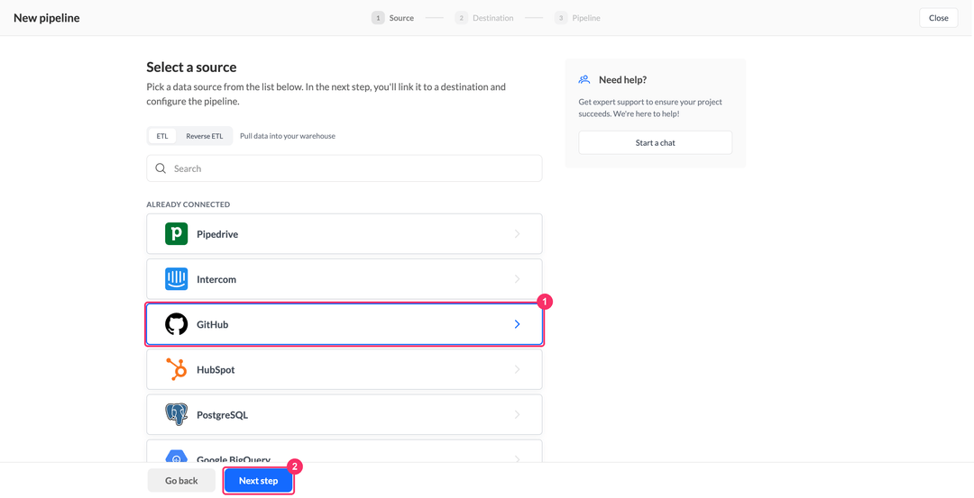Click the Go back button

pos(181,481)
